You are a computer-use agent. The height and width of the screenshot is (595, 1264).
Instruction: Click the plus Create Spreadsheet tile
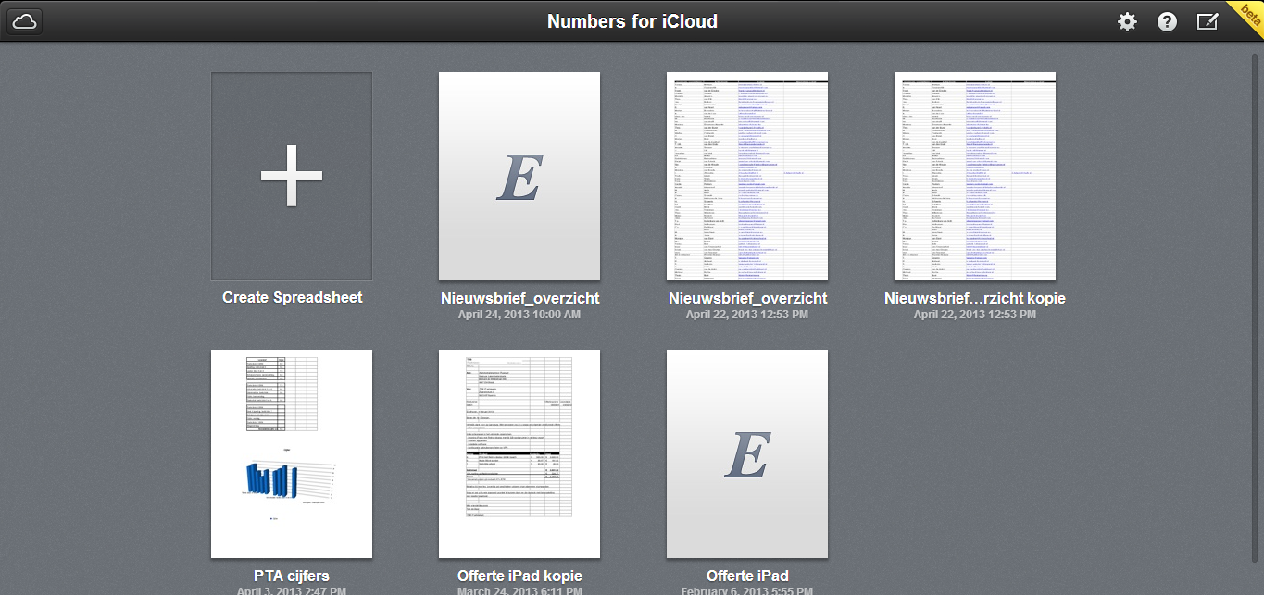(x=292, y=176)
